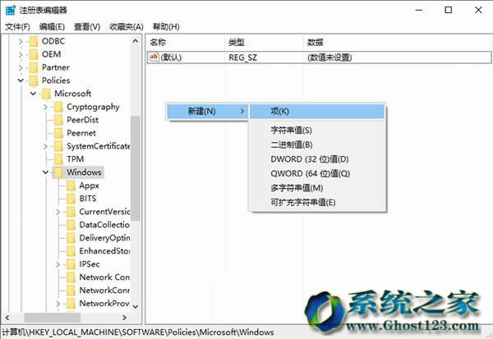
Task: Select the IPSec folder icon
Action: coord(70,264)
